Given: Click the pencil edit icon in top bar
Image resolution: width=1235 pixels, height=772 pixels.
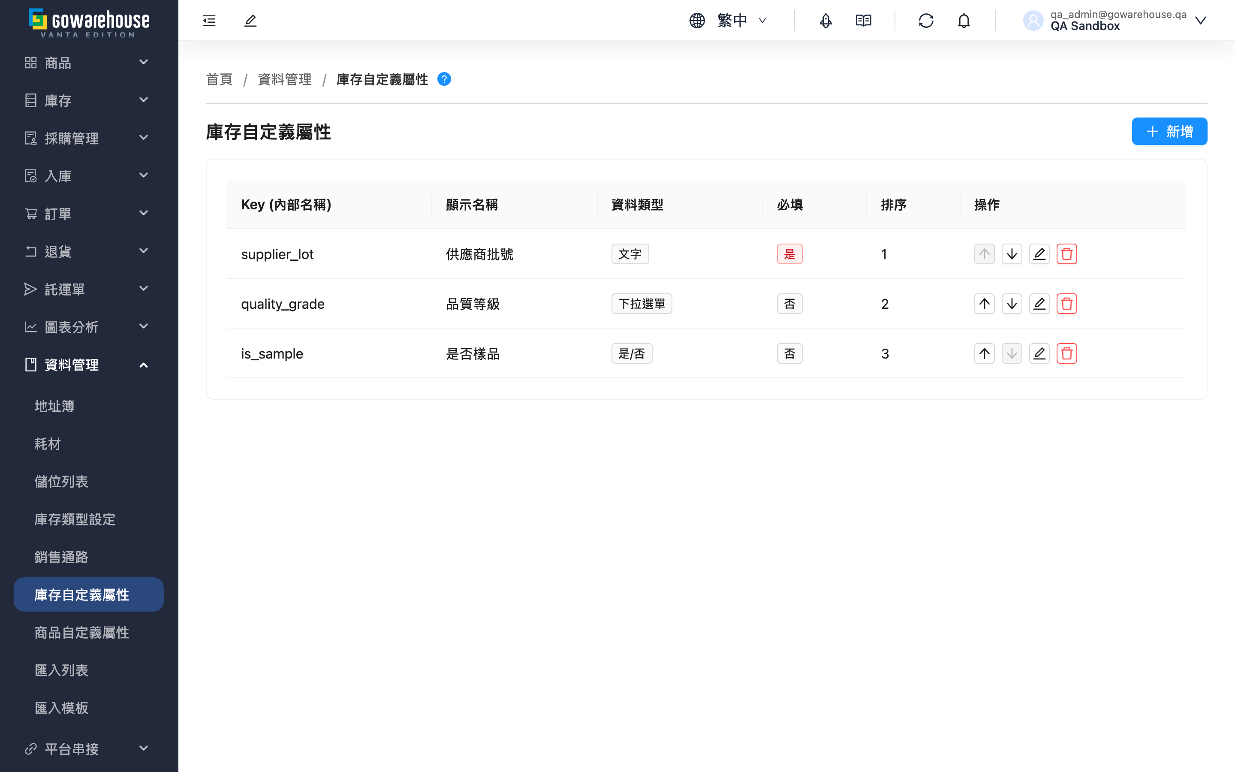Looking at the screenshot, I should (250, 21).
